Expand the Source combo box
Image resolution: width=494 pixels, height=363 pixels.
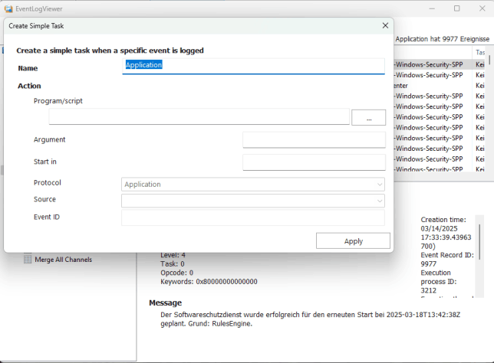(252, 200)
